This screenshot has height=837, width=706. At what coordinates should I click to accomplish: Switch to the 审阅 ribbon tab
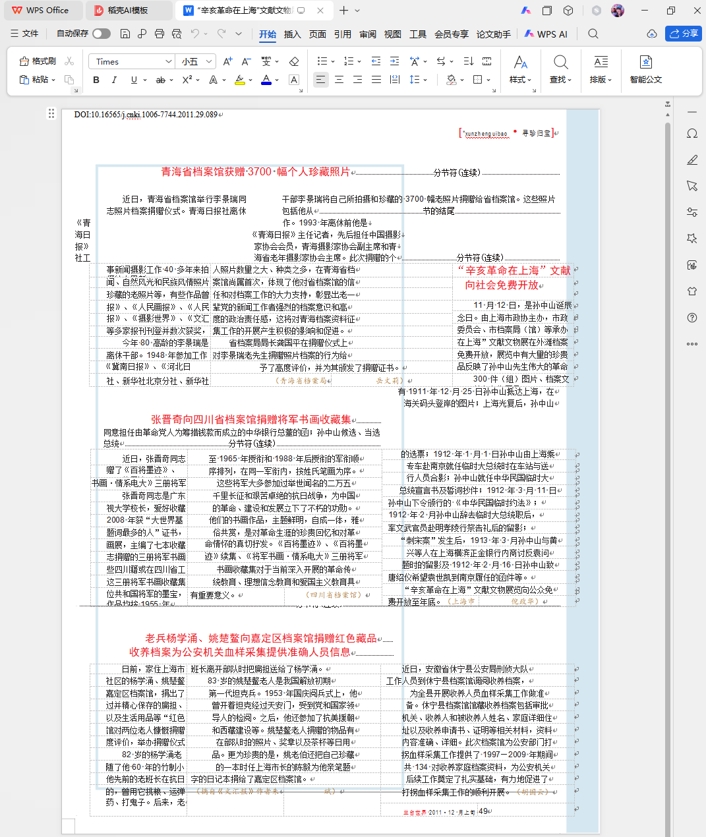point(368,34)
